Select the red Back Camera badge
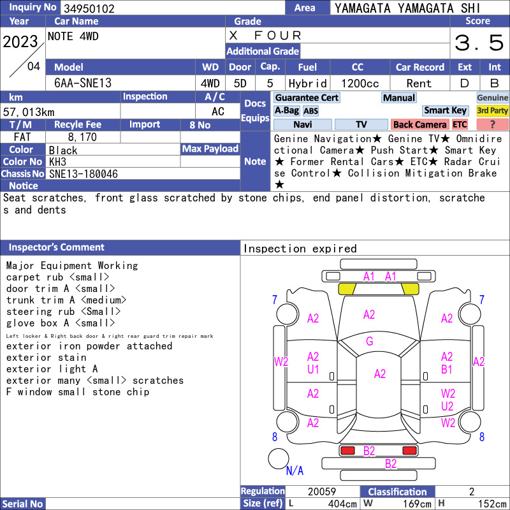510x510 pixels. tap(419, 124)
